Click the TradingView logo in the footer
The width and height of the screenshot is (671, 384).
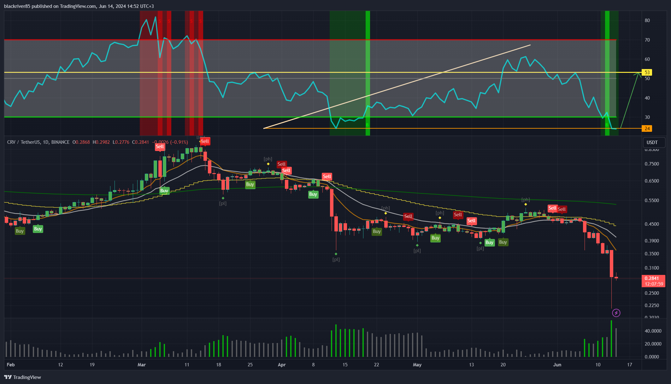coord(22,377)
